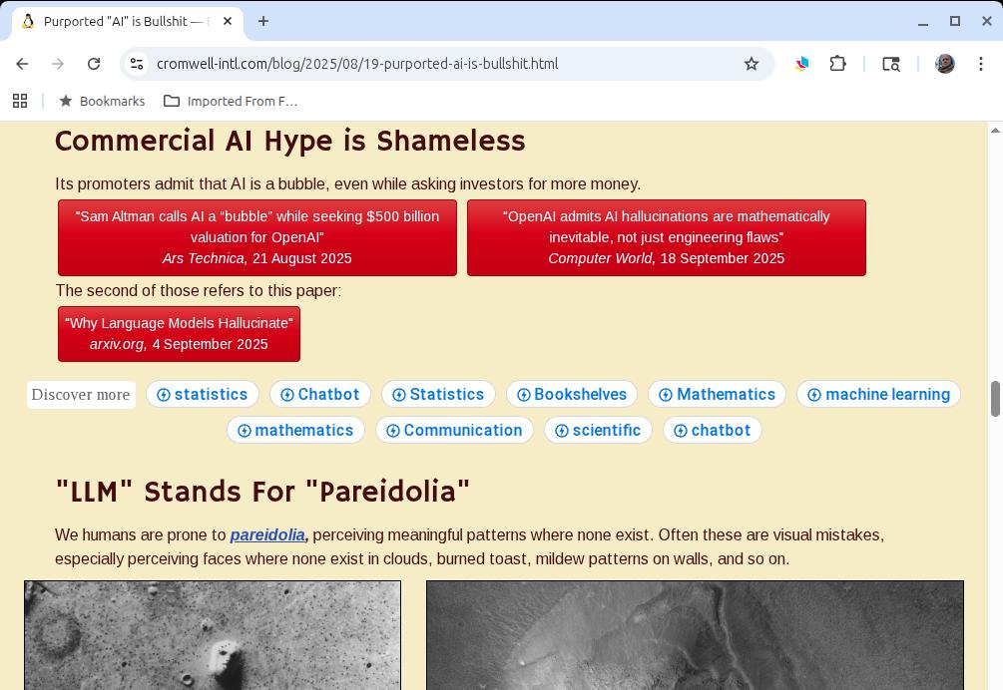Open the Bookmarks folder in bookmarks bar

coord(102,101)
